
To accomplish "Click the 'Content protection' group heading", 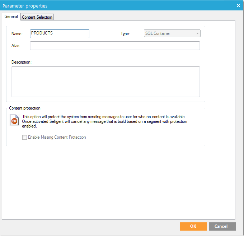I will 25,108.
